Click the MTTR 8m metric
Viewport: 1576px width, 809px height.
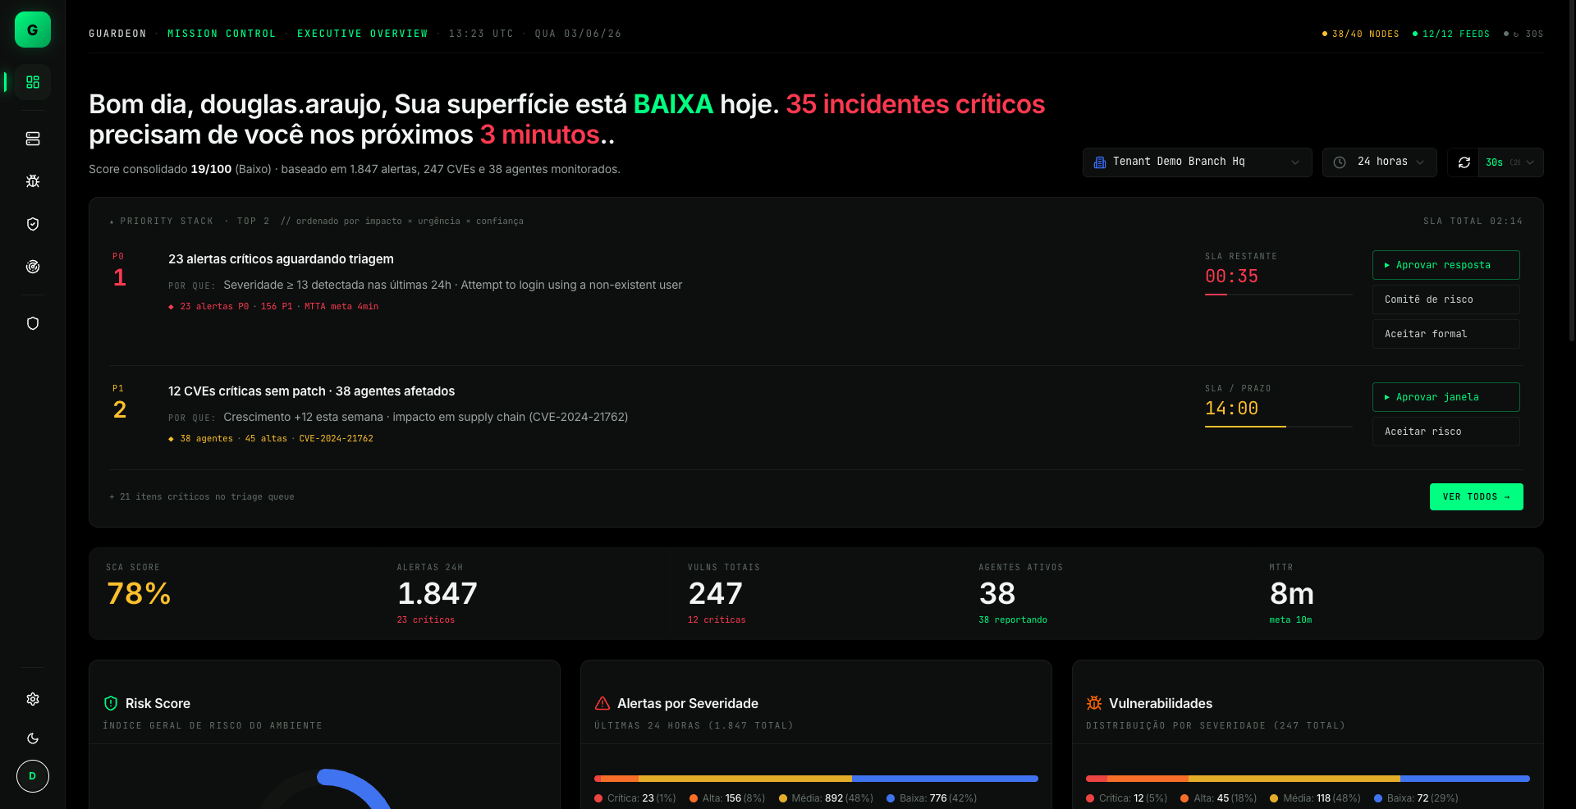coord(1292,593)
